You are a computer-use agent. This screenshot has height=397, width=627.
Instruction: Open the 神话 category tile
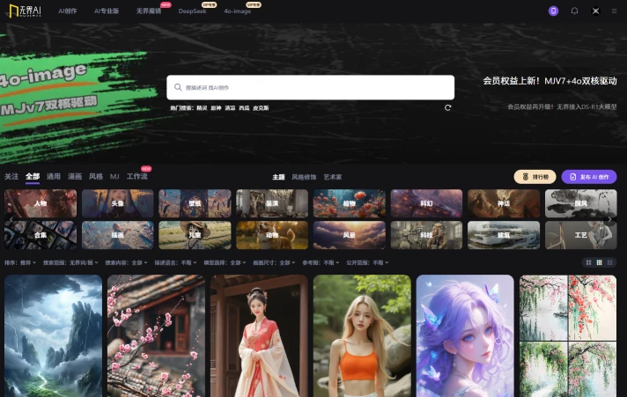pos(504,203)
